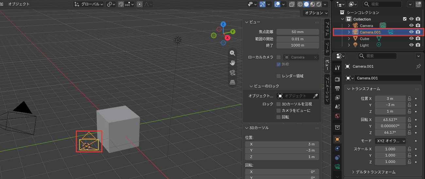Open the world properties tab icon
Image resolution: width=425 pixels, height=179 pixels.
(337, 116)
